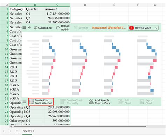
Task: Click Add Sample Chart + Data
Action: [99, 102]
